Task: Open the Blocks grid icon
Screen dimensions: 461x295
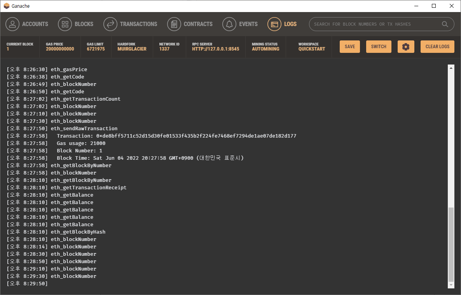Action: coord(65,24)
